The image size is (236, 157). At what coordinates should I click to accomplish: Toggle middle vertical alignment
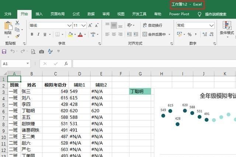pyautogui.click(x=114, y=25)
